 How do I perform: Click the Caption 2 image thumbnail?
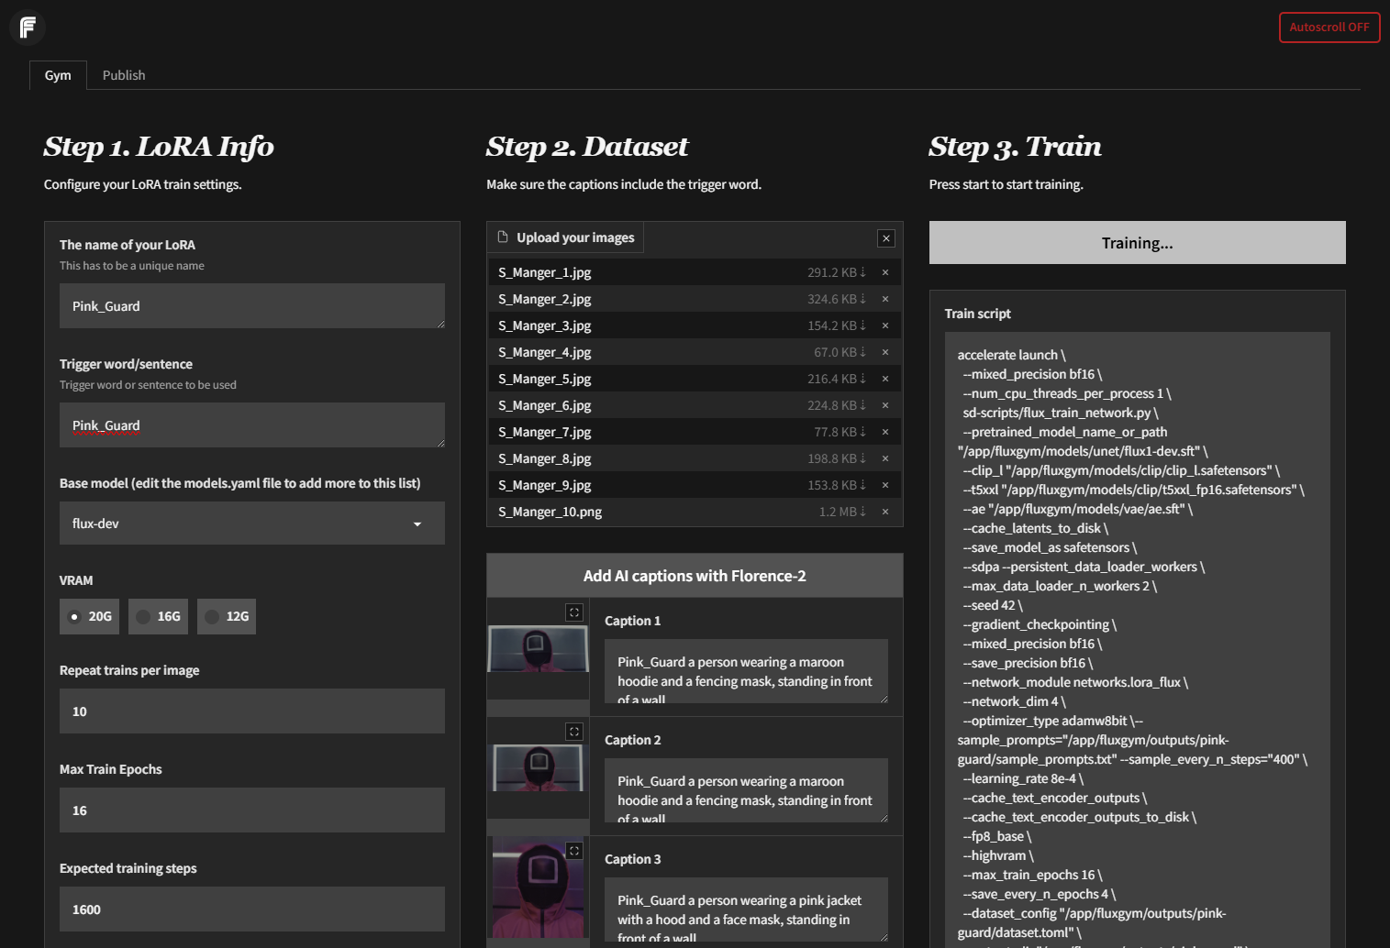(x=539, y=768)
